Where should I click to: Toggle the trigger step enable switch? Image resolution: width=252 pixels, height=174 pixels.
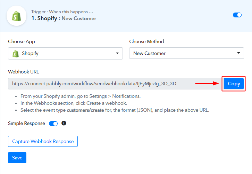point(237,15)
